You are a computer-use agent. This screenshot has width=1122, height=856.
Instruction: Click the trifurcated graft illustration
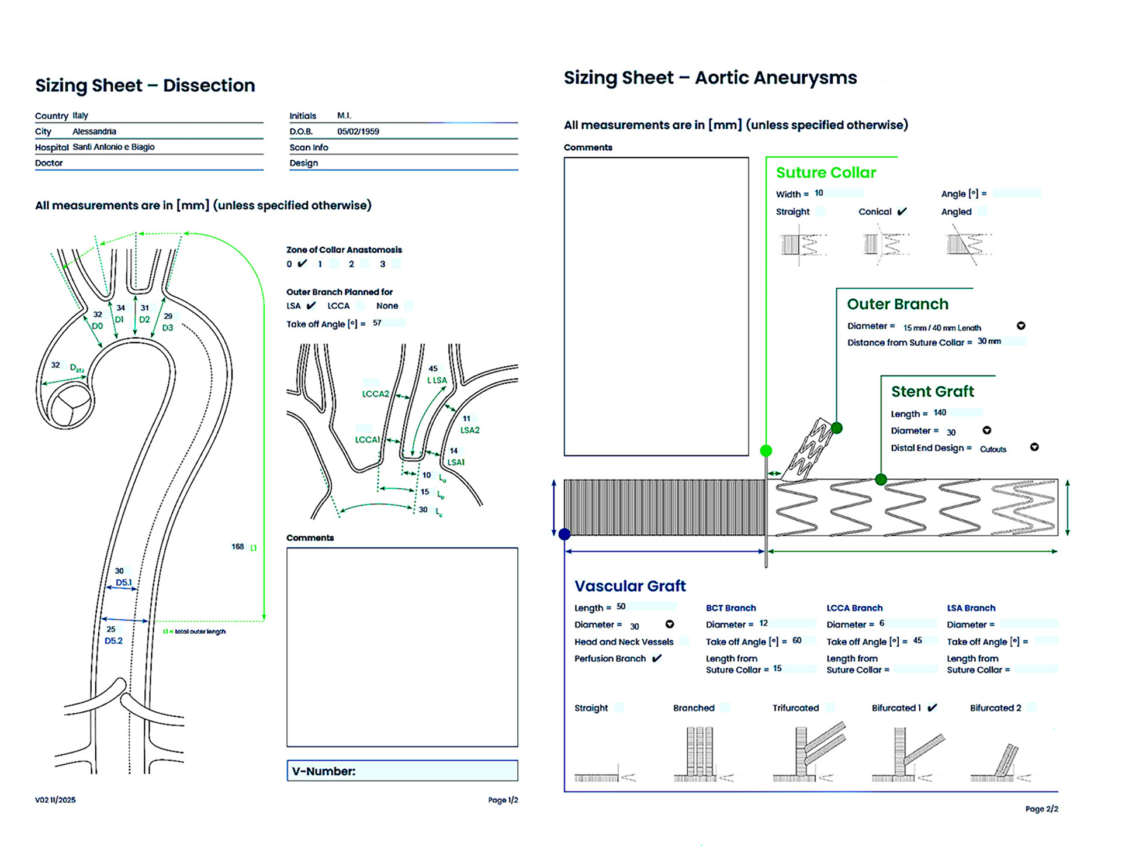810,753
